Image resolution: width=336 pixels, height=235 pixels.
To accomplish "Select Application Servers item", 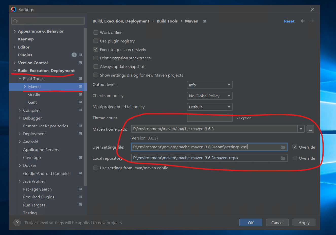I will pos(41,150).
